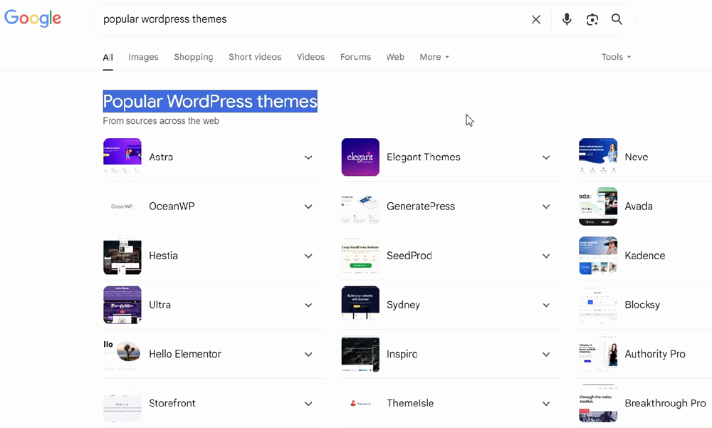Image resolution: width=712 pixels, height=428 pixels.
Task: Click the Breakthrough Pro thumbnail
Action: point(598,403)
